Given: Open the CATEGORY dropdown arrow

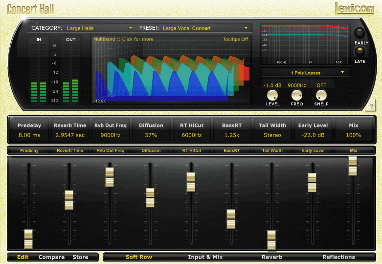Looking at the screenshot, I should [x=131, y=28].
